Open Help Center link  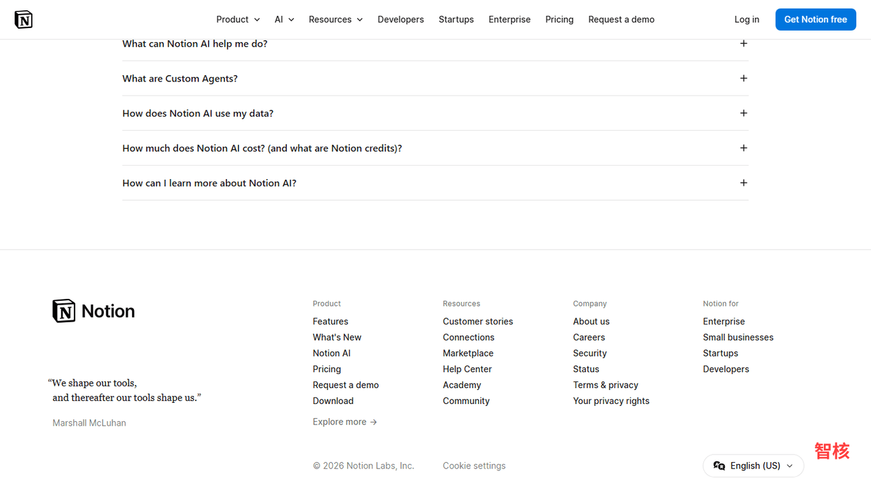click(x=467, y=370)
